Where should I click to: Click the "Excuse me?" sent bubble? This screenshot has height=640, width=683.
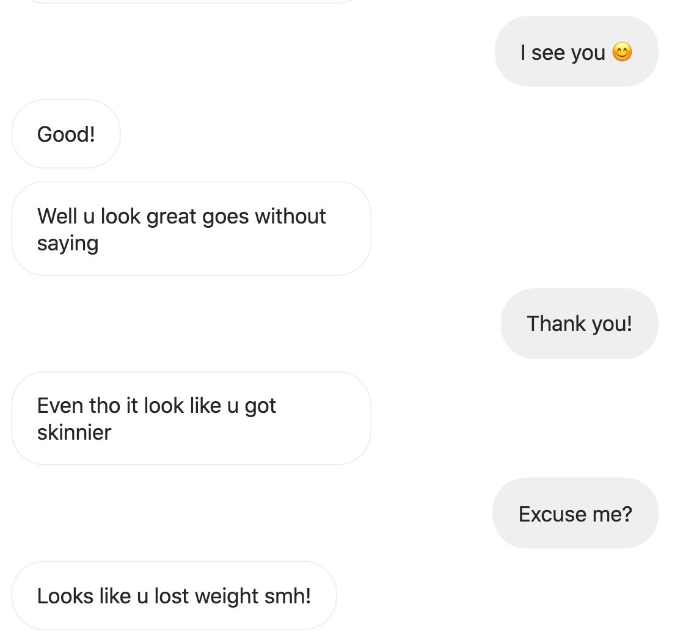point(575,514)
